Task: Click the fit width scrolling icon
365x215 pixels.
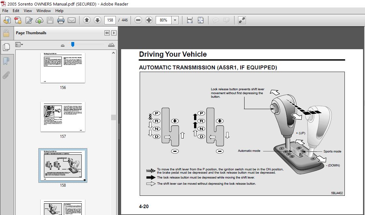Action: [190, 20]
